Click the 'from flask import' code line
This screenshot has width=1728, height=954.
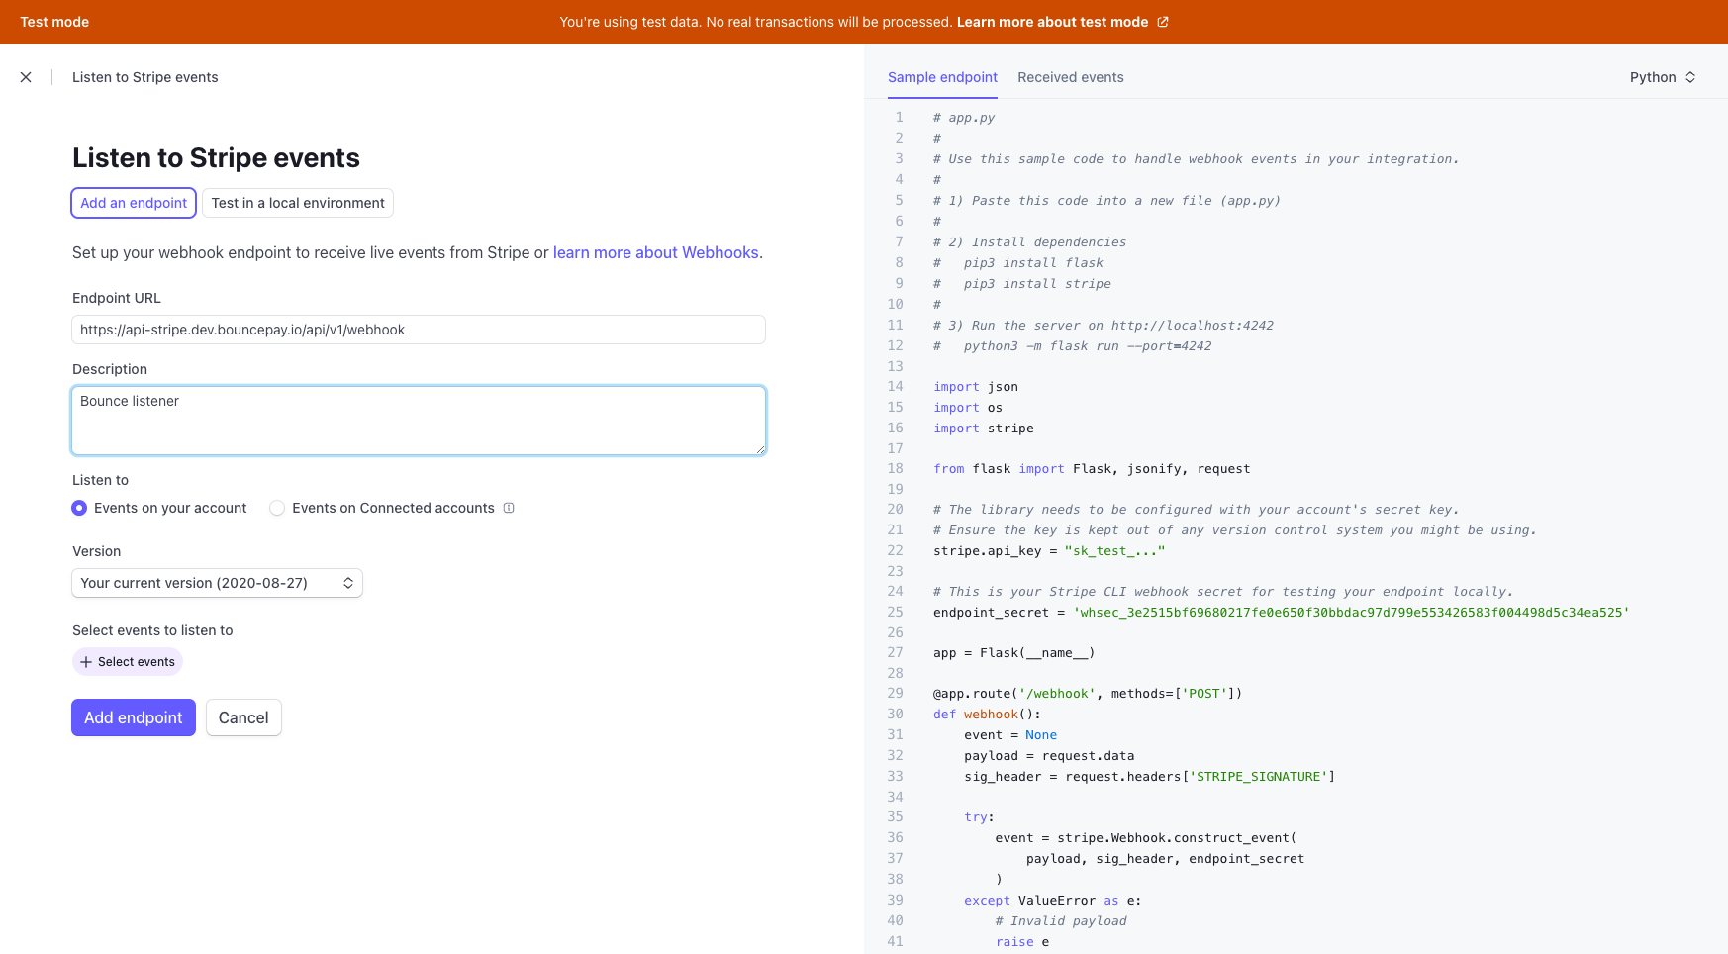(x=1092, y=469)
